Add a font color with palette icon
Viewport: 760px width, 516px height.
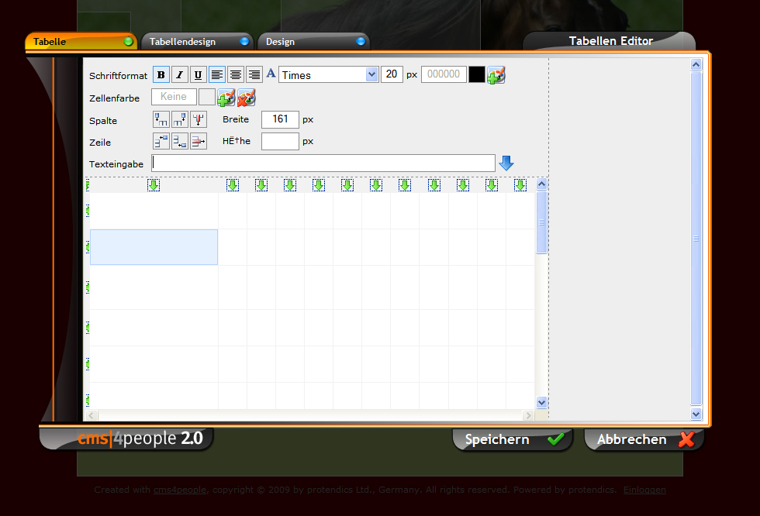pyautogui.click(x=496, y=74)
